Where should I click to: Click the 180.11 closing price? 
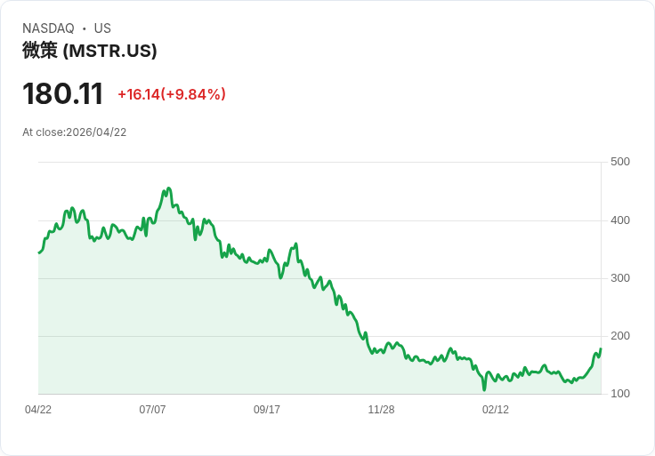(62, 93)
